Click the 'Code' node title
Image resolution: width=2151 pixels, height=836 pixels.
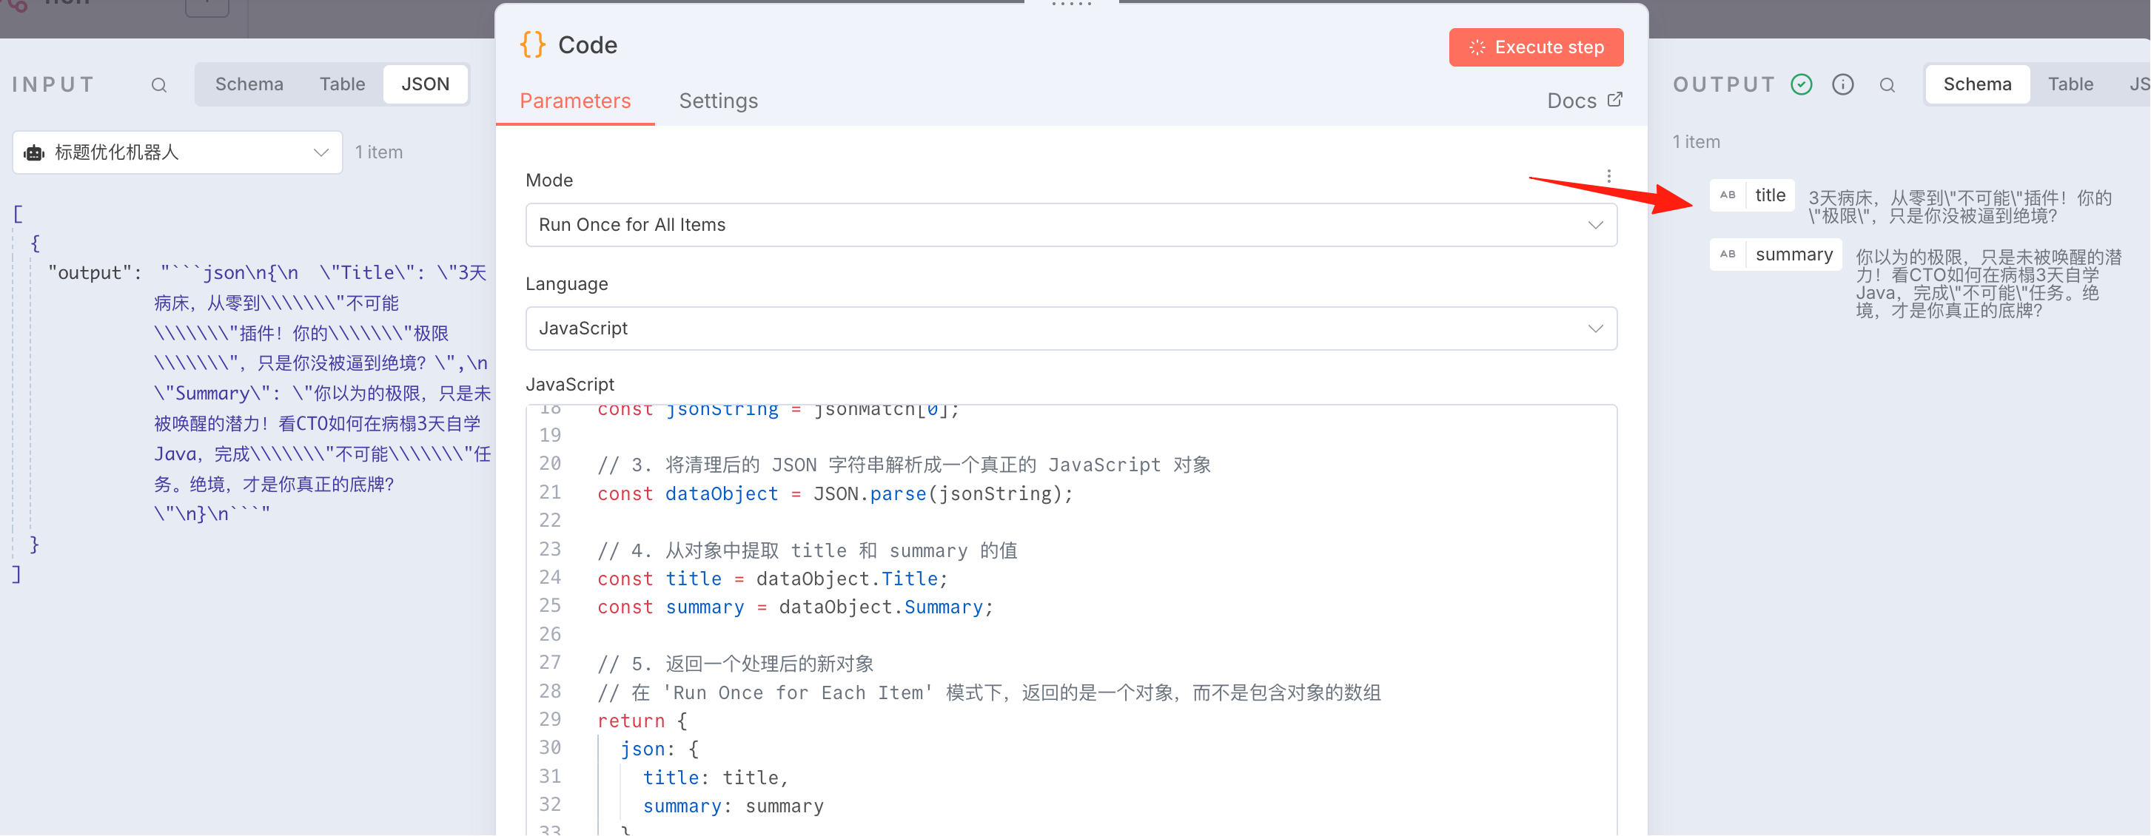coord(588,45)
